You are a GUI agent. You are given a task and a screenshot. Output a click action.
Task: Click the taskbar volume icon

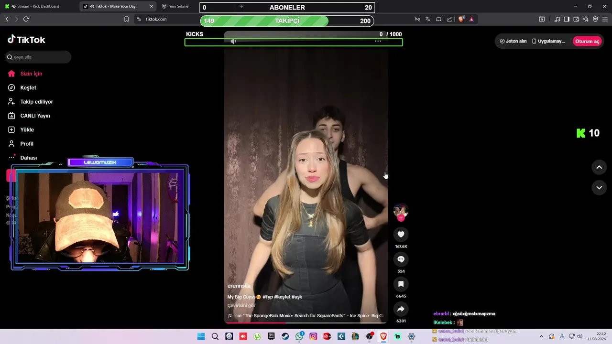point(580,336)
